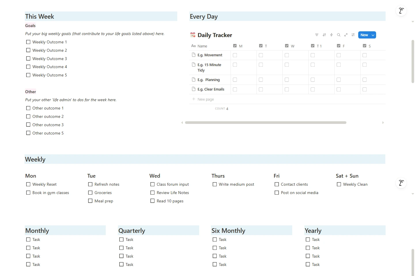Open automations lightning bolt icon
The image size is (415, 276).
point(331,35)
